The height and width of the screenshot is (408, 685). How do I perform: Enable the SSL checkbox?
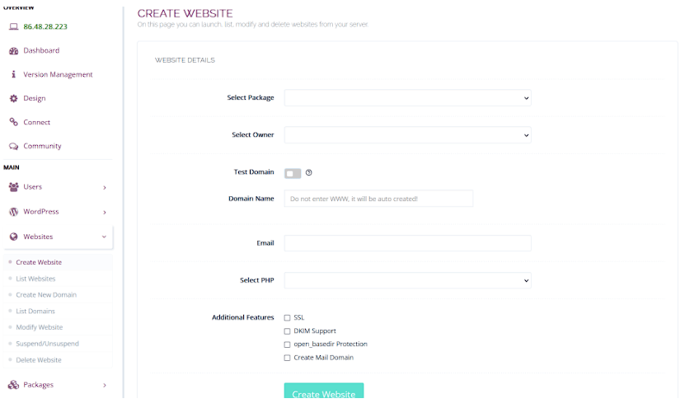tap(287, 317)
